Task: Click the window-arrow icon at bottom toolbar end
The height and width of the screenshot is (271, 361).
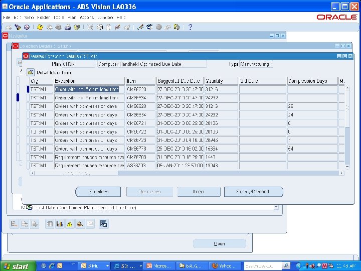Action: [104, 224]
